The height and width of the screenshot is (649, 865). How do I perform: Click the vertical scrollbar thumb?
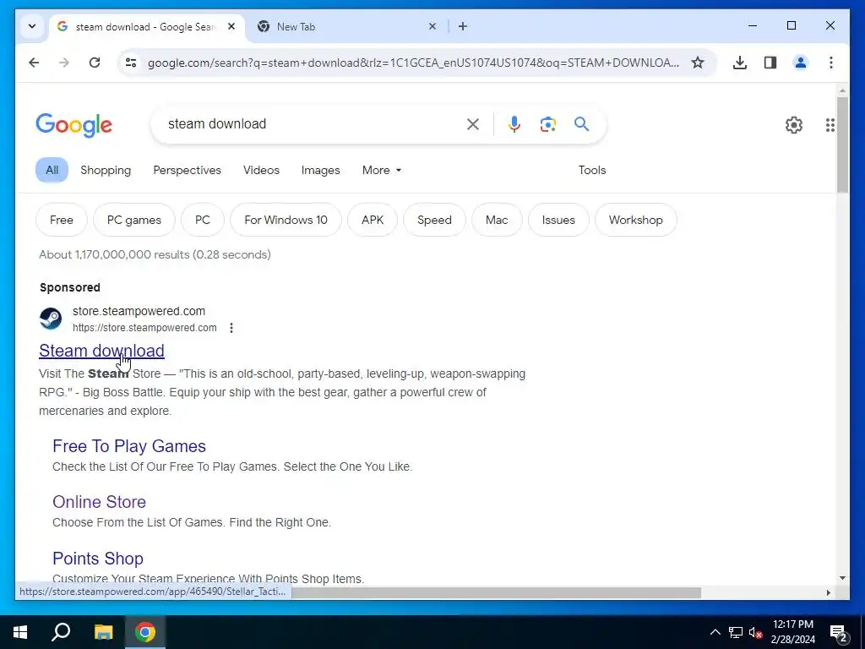(x=842, y=145)
